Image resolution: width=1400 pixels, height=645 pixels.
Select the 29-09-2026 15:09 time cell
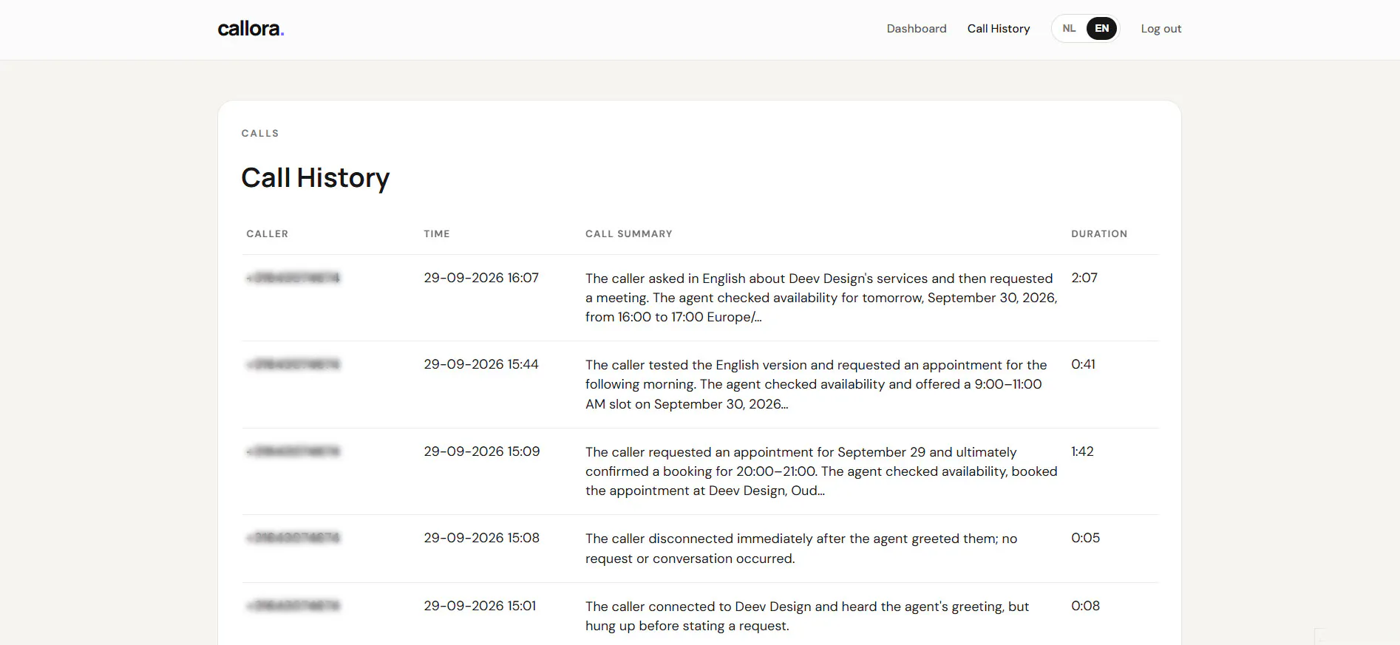(482, 451)
